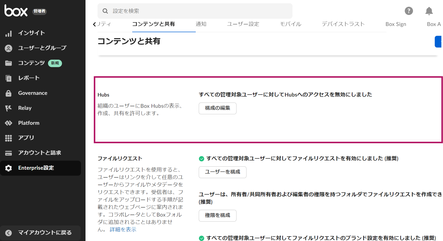The width and height of the screenshot is (443, 241).
Task: Click the アプリ grid icon
Action: 8,138
